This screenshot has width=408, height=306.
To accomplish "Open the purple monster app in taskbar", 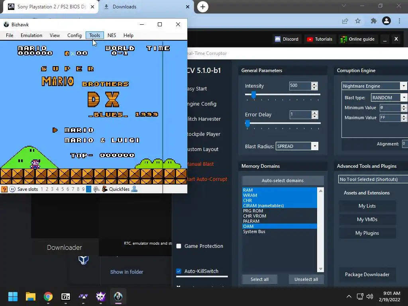I will [100, 296].
